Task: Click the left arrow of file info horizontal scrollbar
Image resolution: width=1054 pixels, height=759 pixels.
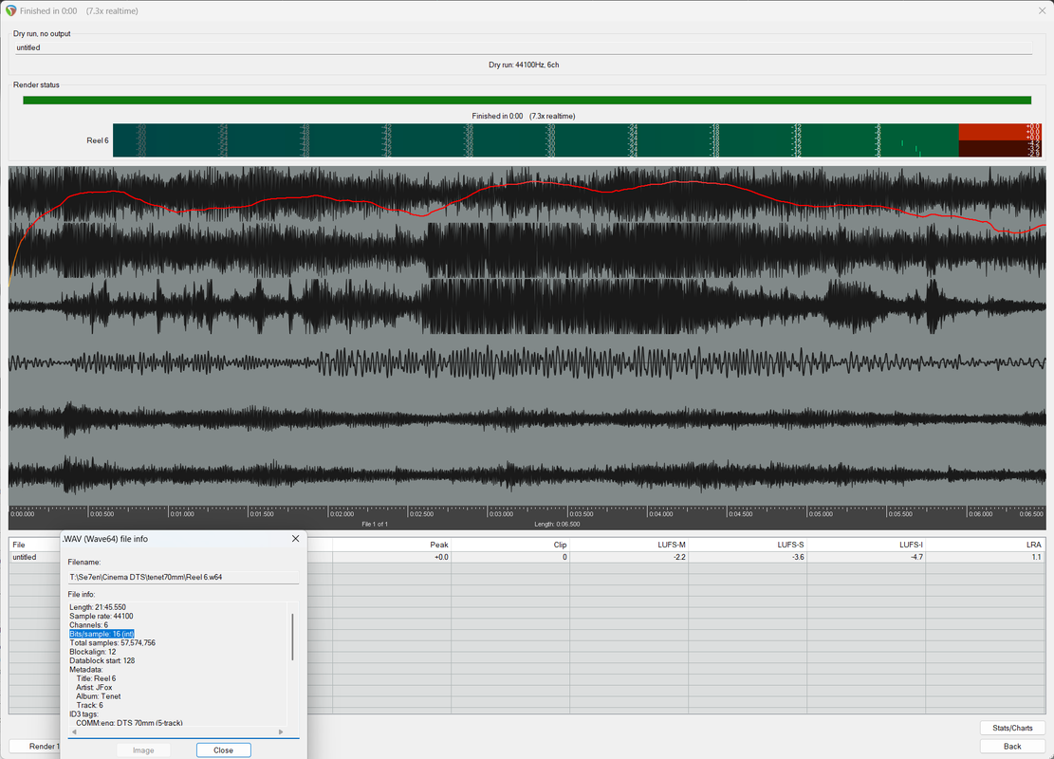Action: (74, 732)
